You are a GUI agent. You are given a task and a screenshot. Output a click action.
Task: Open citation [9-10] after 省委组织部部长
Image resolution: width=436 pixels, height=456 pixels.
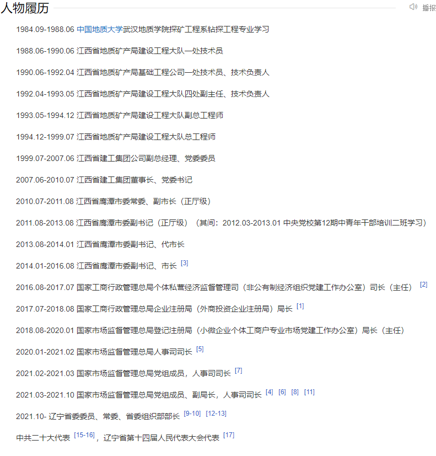point(192,414)
